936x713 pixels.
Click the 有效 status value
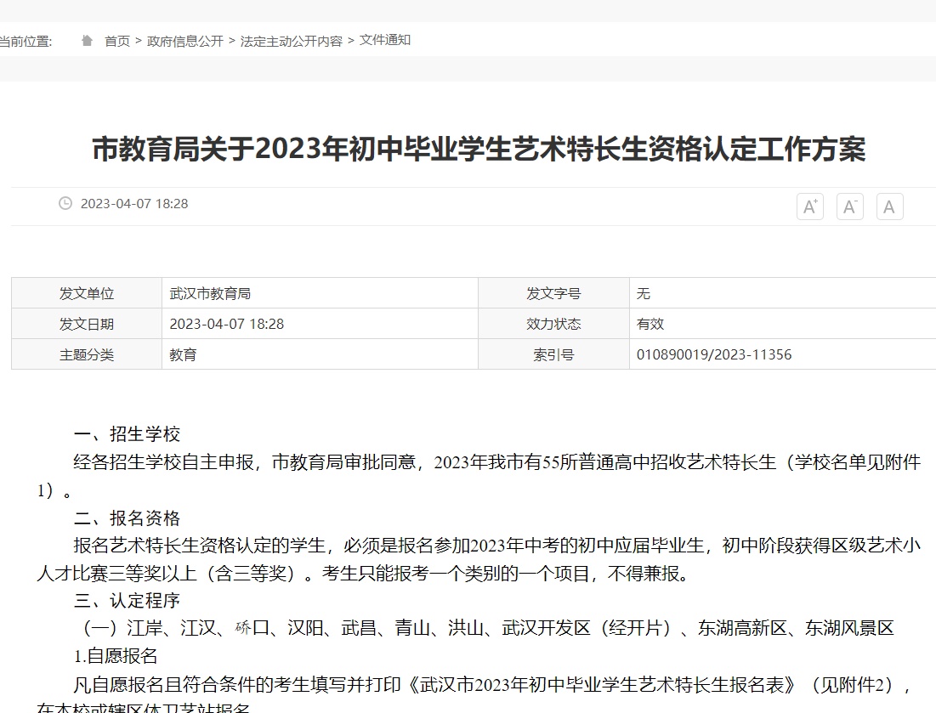(x=650, y=324)
